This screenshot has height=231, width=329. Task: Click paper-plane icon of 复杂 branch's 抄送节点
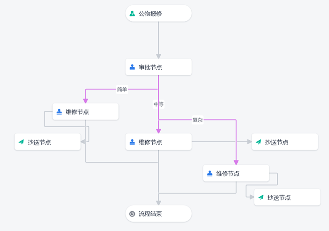click(x=261, y=198)
